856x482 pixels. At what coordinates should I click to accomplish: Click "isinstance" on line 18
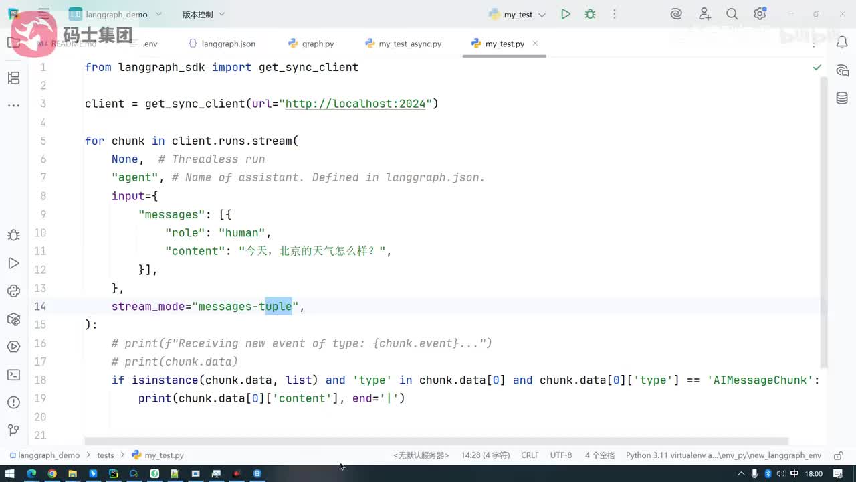[165, 380]
